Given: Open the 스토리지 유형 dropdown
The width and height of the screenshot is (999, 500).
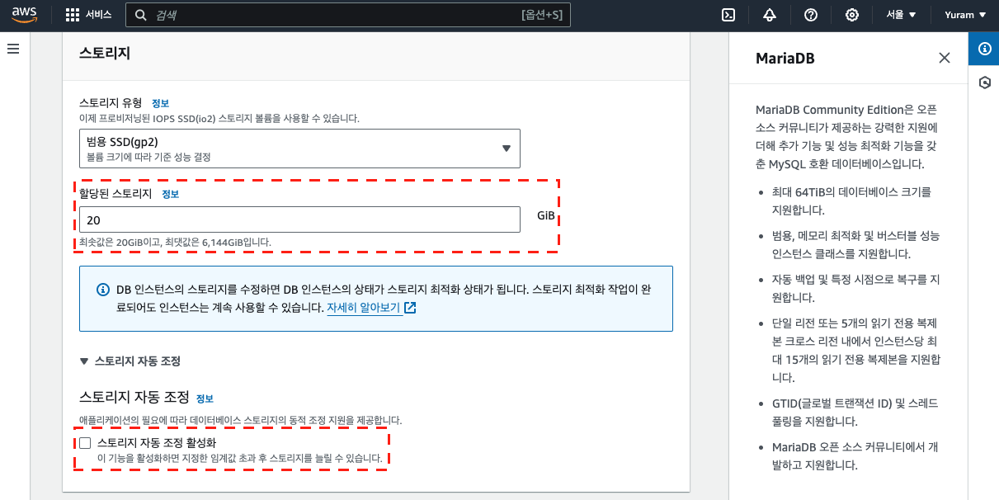Looking at the screenshot, I should click(299, 149).
